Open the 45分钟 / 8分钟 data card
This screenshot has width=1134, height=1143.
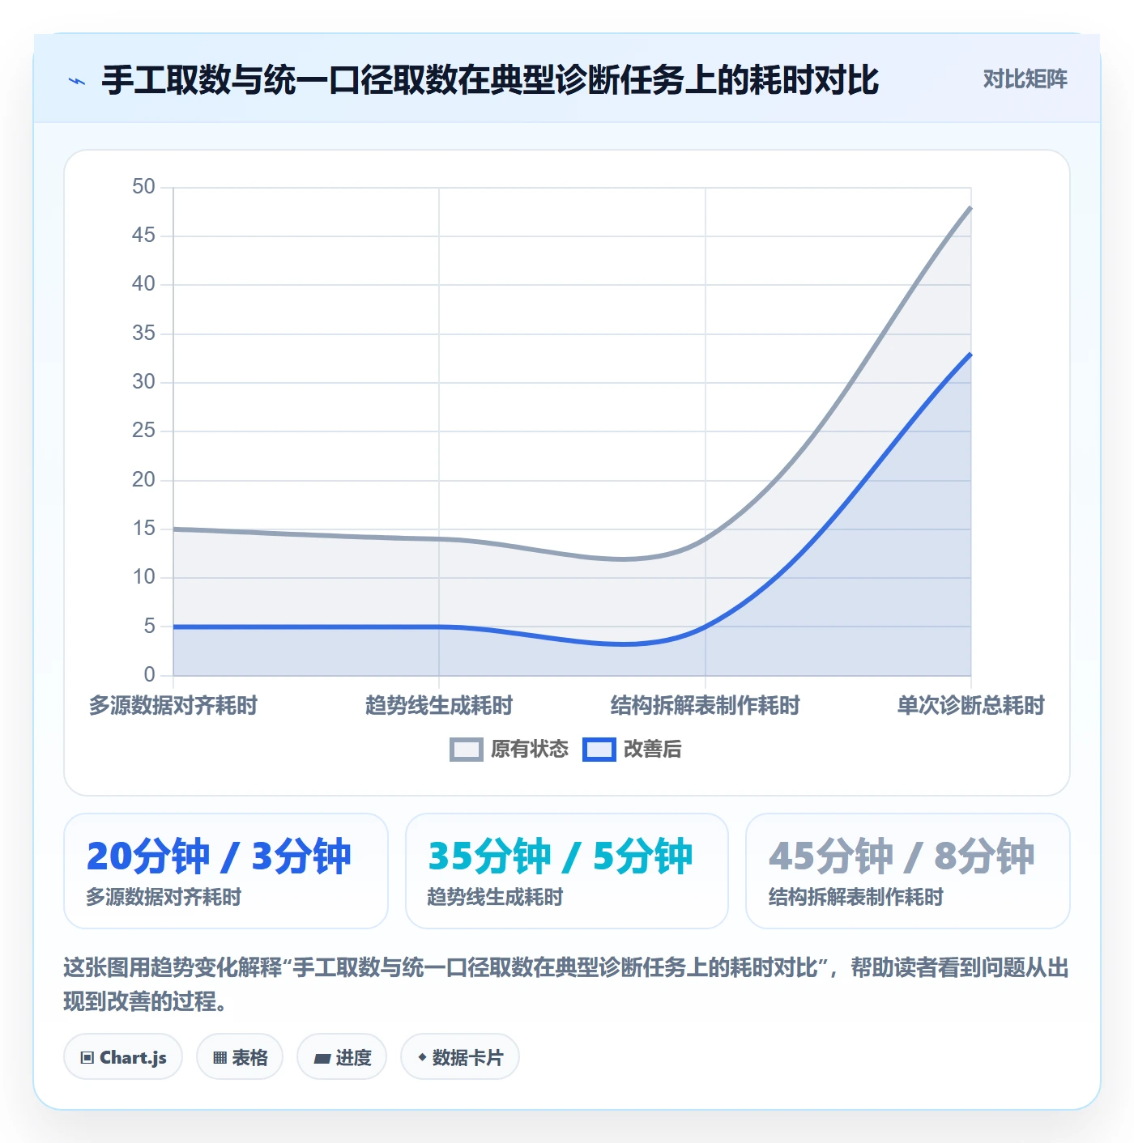pos(908,871)
